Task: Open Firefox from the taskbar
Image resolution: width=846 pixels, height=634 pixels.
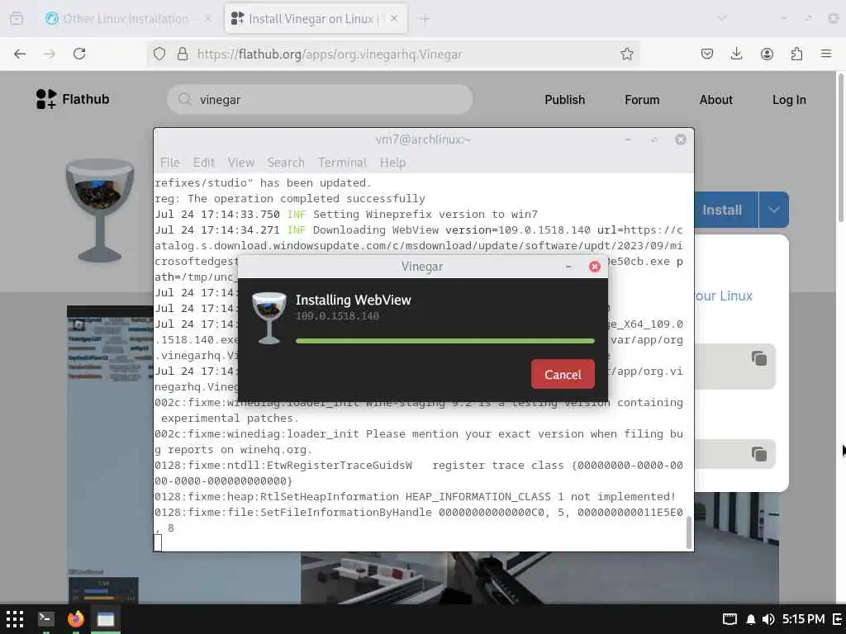Action: point(75,619)
